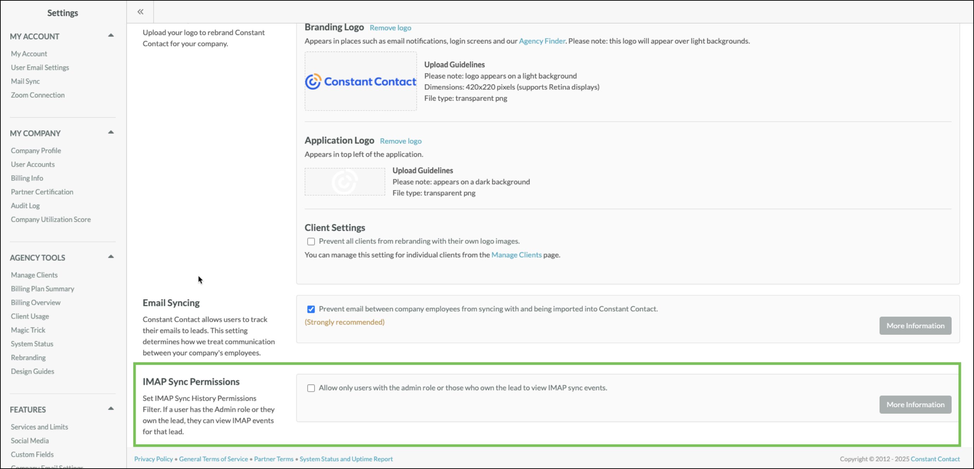Open Rebranding settings
974x469 pixels.
(x=28, y=358)
